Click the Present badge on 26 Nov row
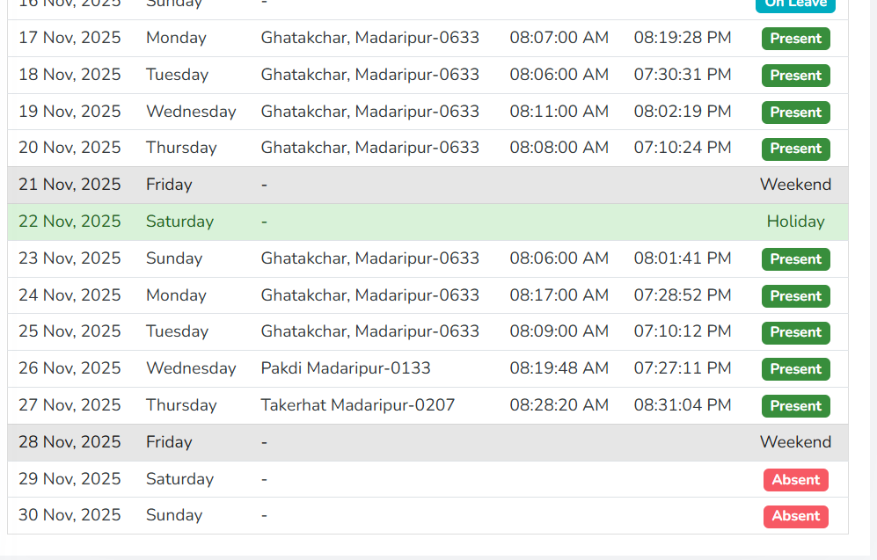This screenshot has width=877, height=560. [x=795, y=369]
